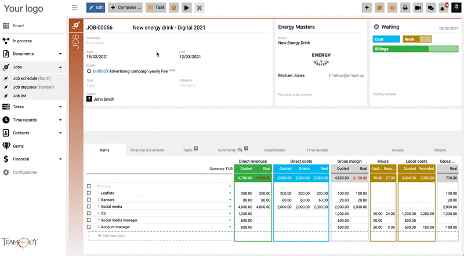Click the Teamogy logo
Viewport: 464px width, 256px height.
20,243
